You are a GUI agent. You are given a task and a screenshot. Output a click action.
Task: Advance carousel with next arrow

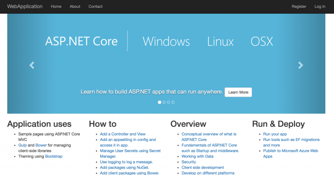[x=300, y=65]
